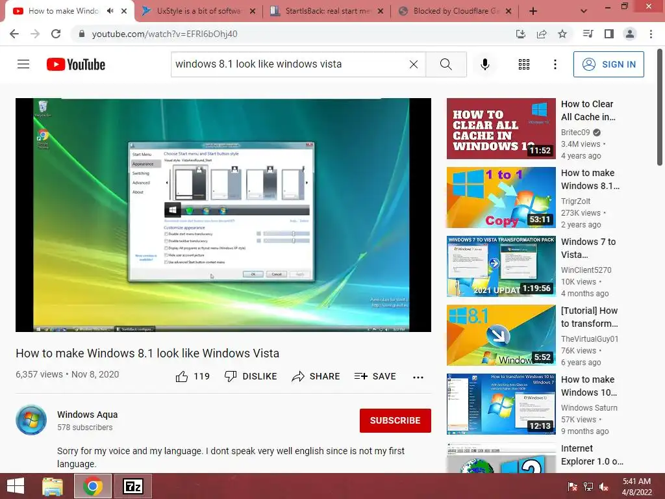This screenshot has width=665, height=499.
Task: Go forward in the browser
Action: [x=35, y=34]
